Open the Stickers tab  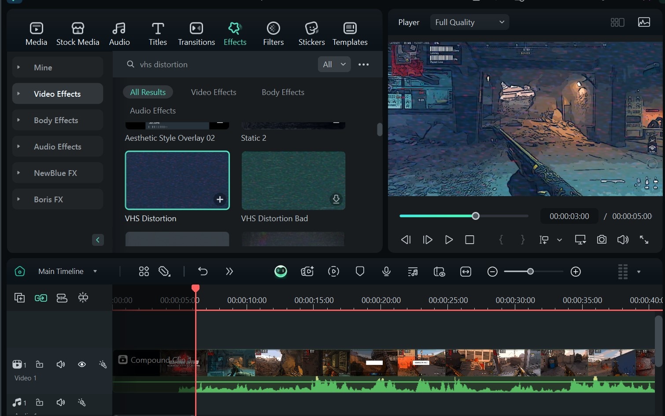312,34
